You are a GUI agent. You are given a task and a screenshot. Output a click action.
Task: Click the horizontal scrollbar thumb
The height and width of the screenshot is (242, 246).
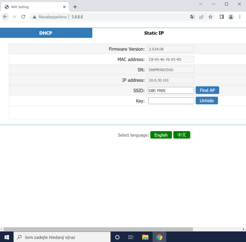pyautogui.click(x=98, y=229)
